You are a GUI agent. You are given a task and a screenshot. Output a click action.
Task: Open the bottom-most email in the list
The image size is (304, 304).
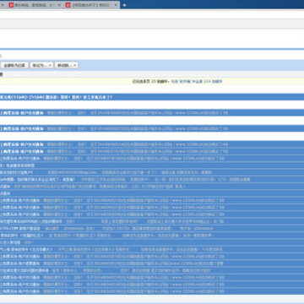pos(152,291)
